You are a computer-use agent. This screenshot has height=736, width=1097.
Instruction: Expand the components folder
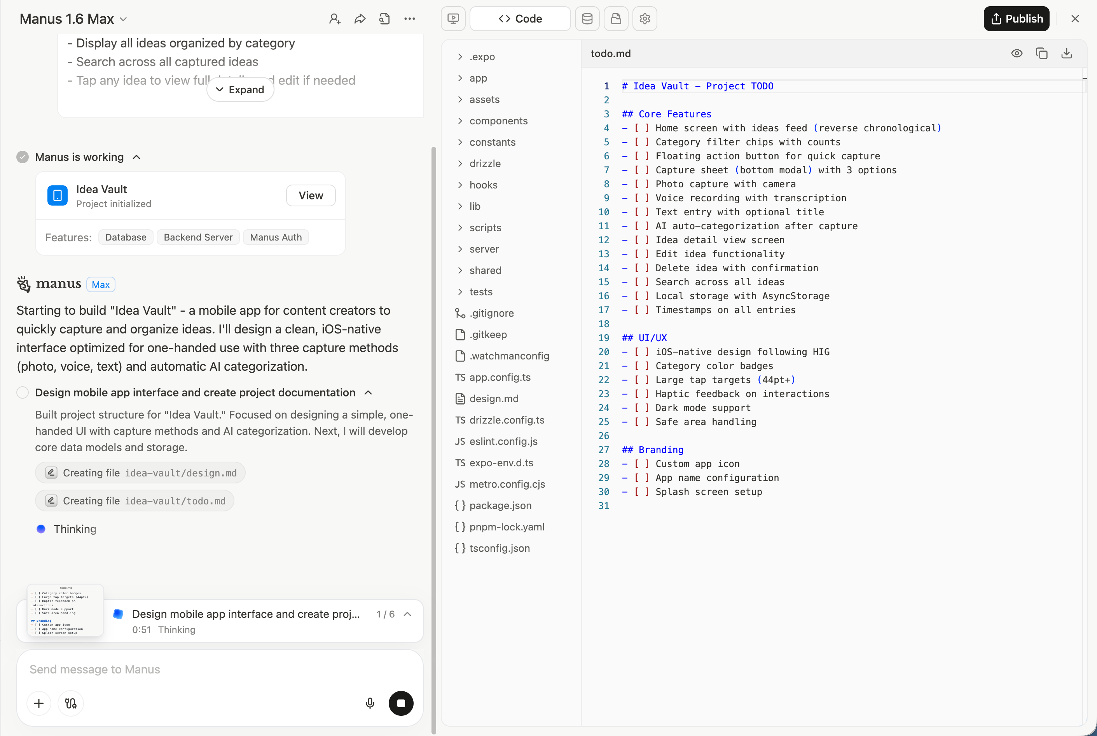(x=498, y=121)
